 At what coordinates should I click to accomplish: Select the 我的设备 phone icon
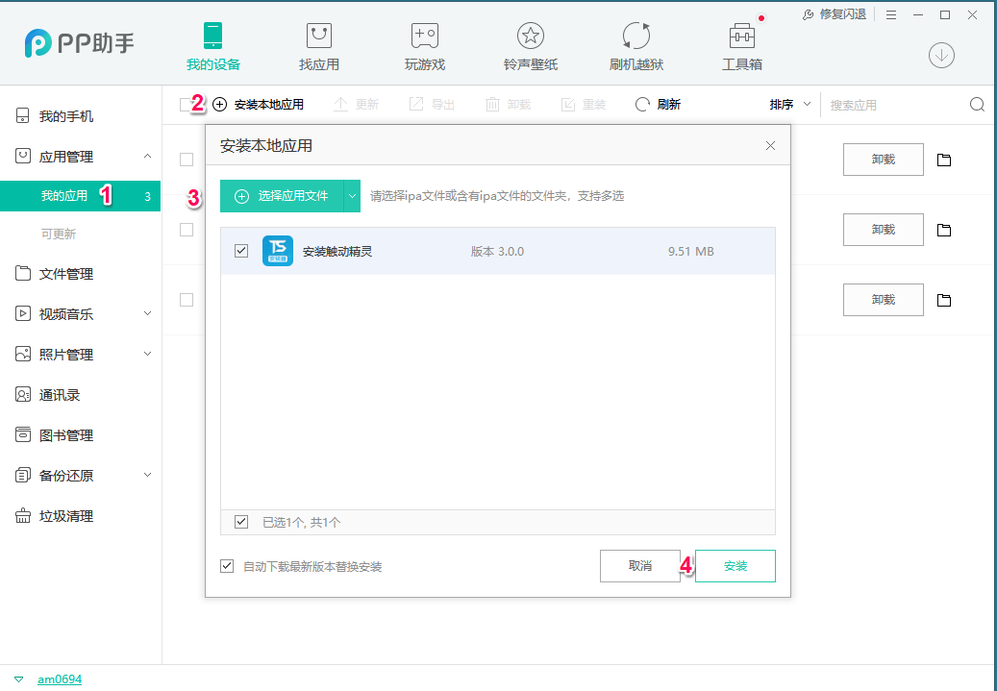click(212, 37)
